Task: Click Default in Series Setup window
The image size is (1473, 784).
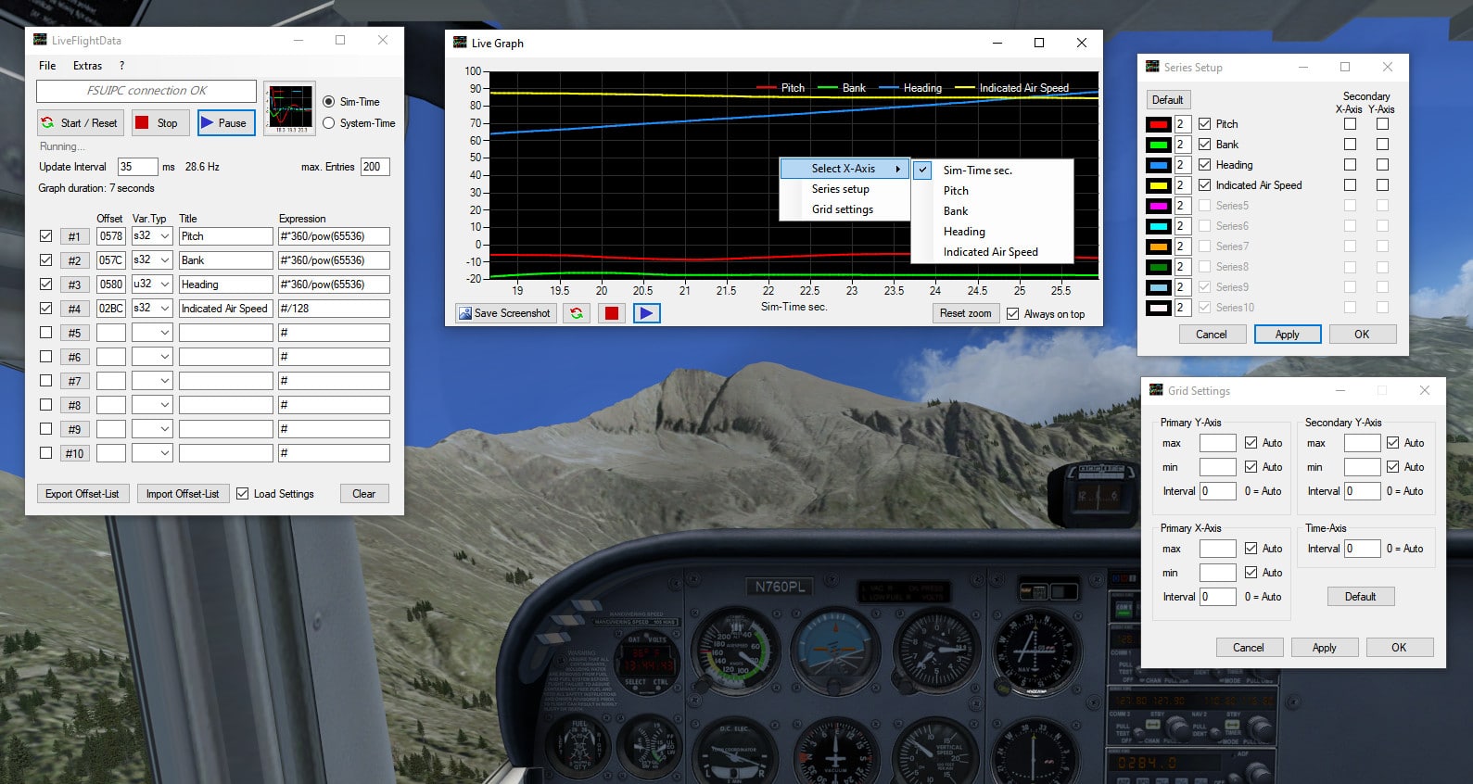Action: coord(1167,100)
